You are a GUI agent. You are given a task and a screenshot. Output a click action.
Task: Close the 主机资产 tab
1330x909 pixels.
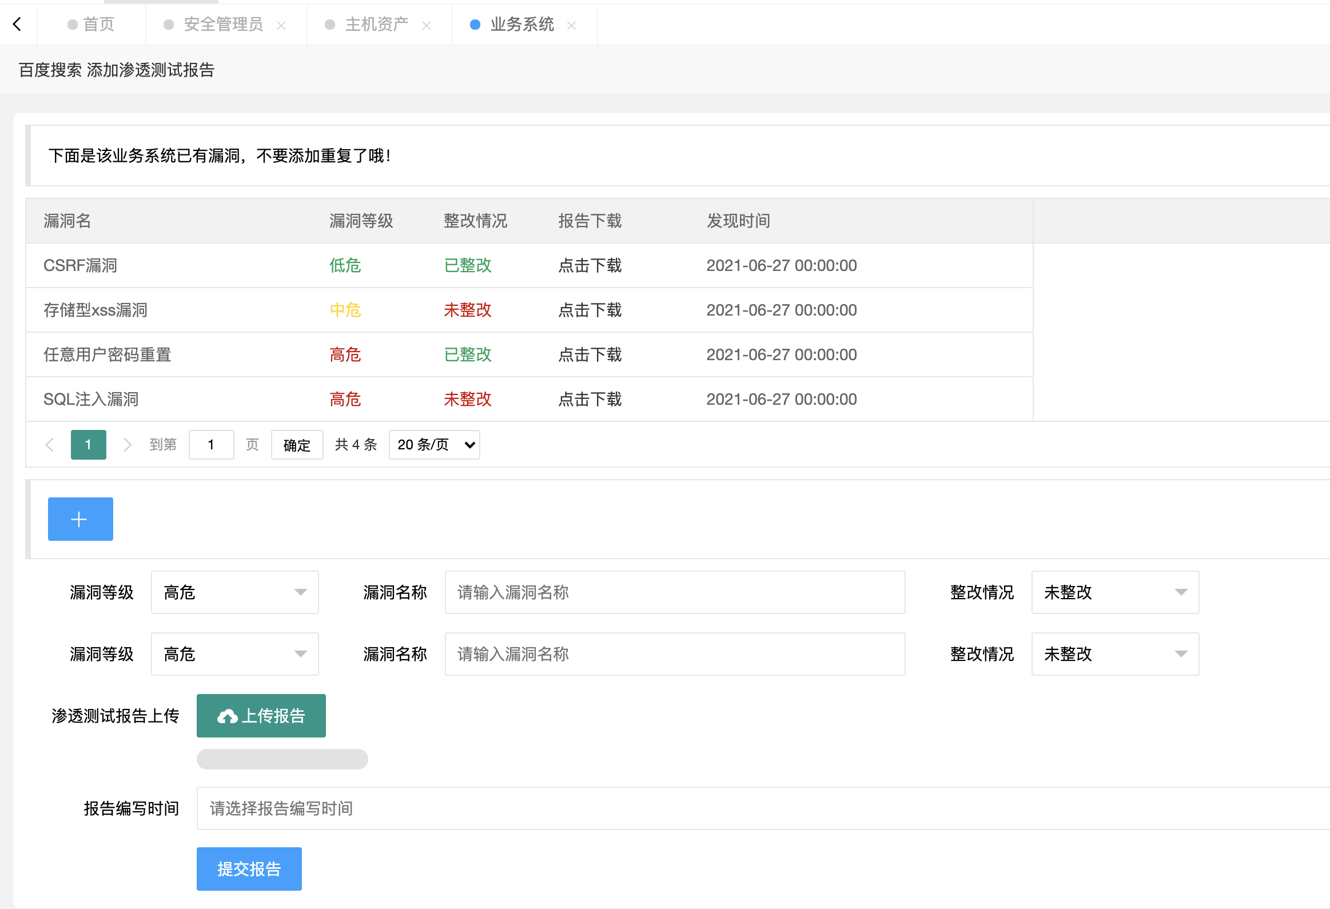[427, 25]
